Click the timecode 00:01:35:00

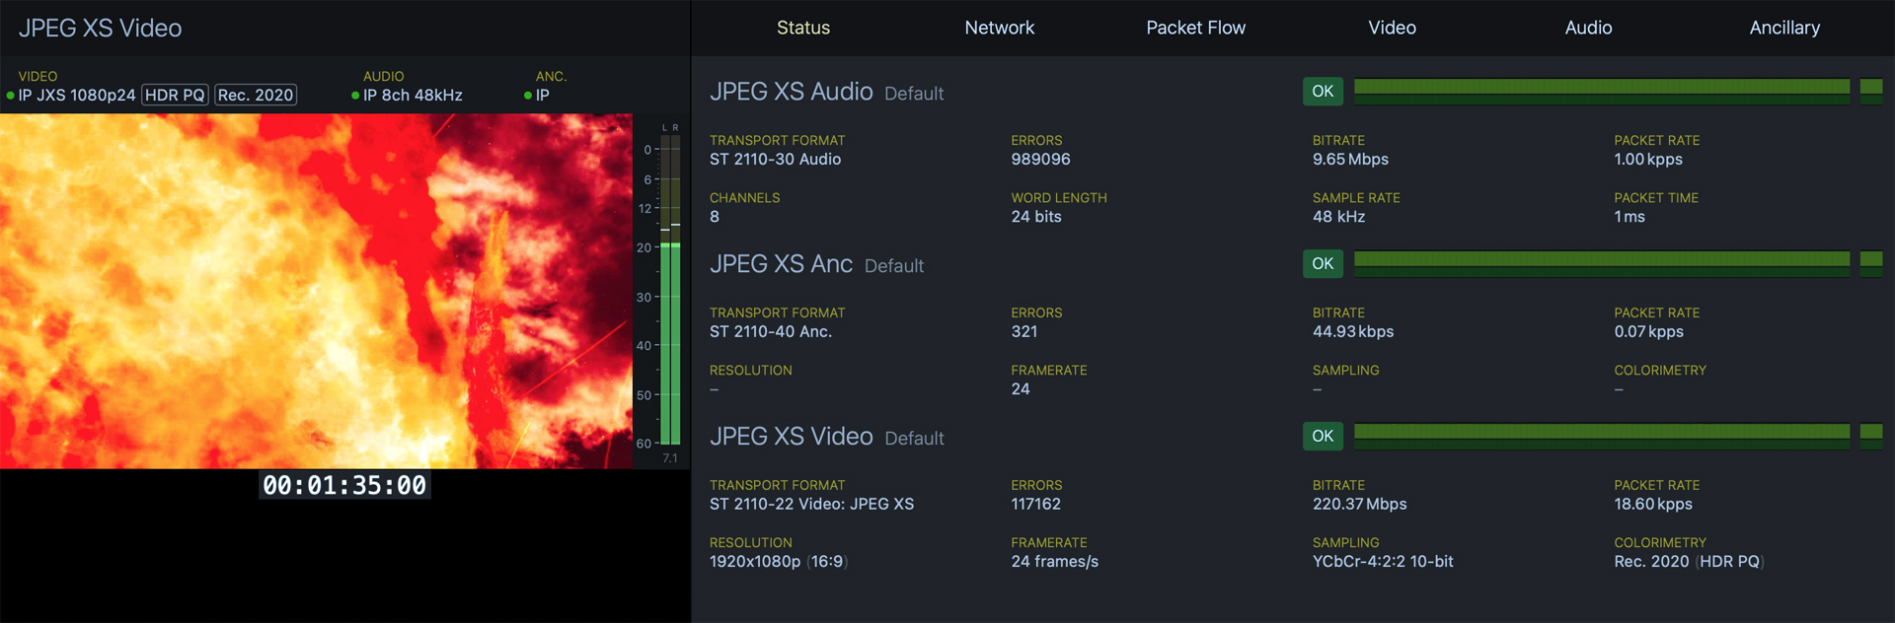(x=344, y=485)
